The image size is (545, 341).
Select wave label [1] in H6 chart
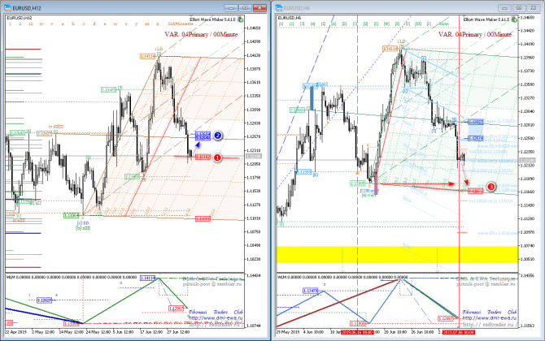click(x=281, y=24)
